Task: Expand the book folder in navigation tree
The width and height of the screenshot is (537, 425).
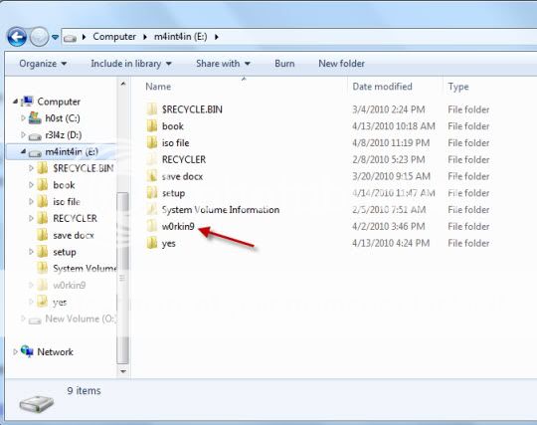Action: pos(31,185)
